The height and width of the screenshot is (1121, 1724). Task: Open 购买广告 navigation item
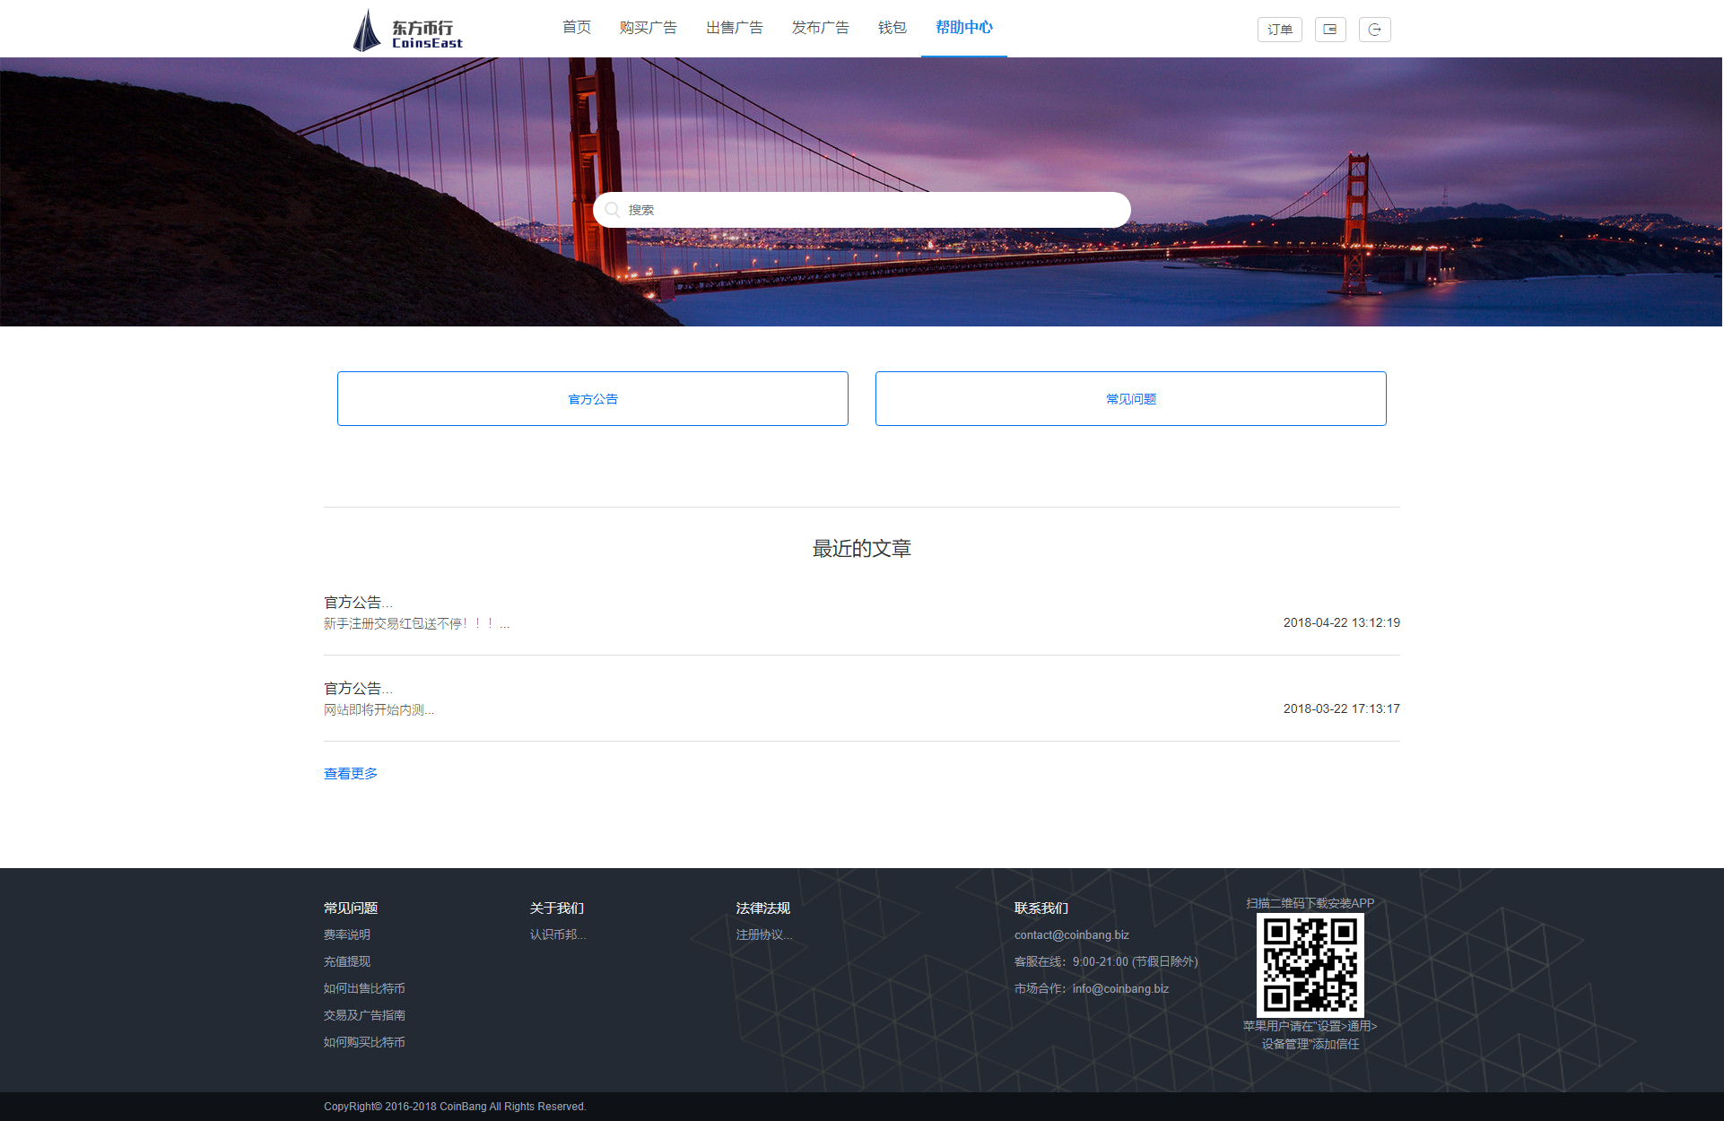[x=649, y=28]
